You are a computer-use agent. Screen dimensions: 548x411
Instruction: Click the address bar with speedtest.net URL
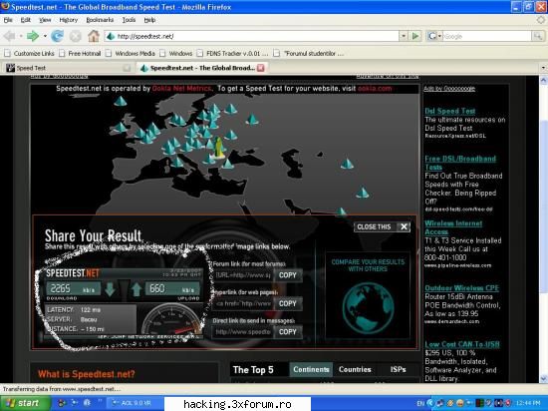(253, 36)
